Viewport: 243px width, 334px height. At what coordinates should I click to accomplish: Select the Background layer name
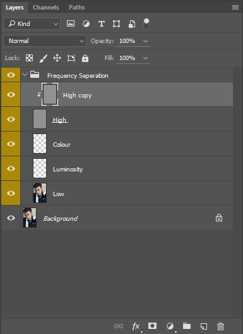[x=61, y=219]
